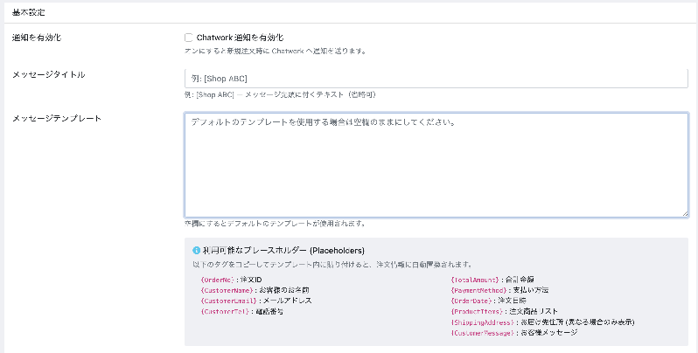This screenshot has height=353, width=698.
Task: Click the 基本設定 section heading
Action: 29,12
